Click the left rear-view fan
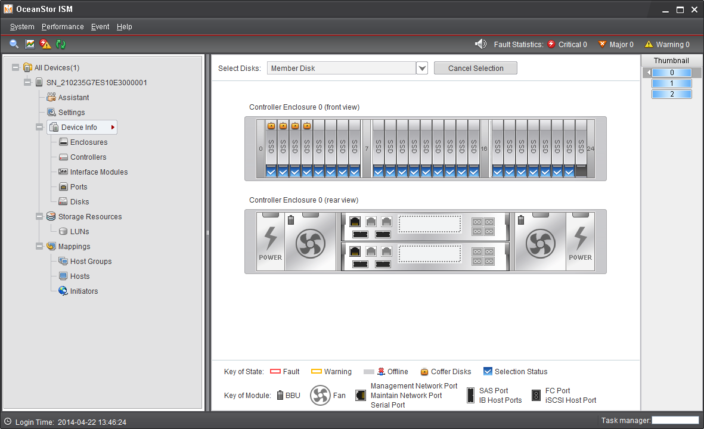704x429 pixels. (x=310, y=244)
